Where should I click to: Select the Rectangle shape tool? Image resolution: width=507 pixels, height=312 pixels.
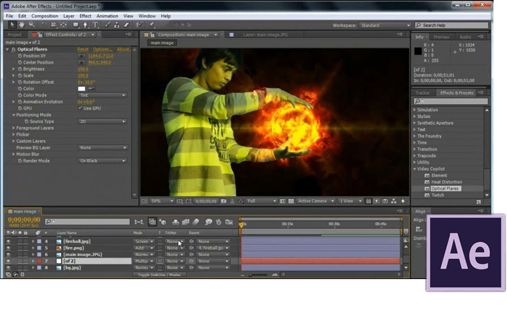pyautogui.click(x=76, y=24)
